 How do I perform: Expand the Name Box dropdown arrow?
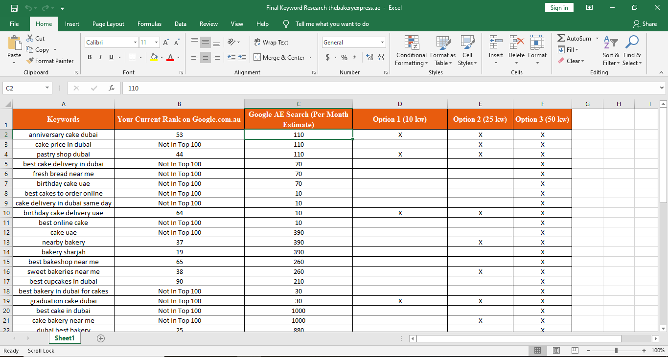tap(47, 88)
